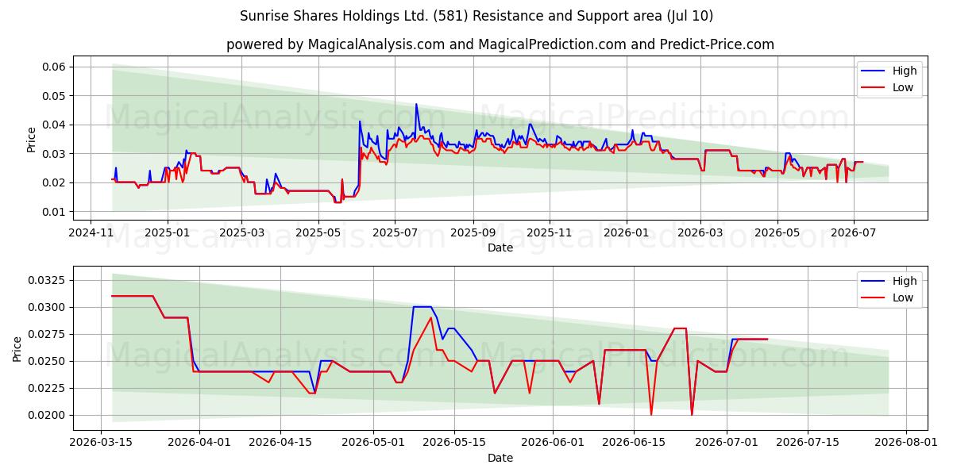This screenshot has width=953, height=476.
Task: Click the top chart x-axis label '2026-03'
Action: point(700,232)
